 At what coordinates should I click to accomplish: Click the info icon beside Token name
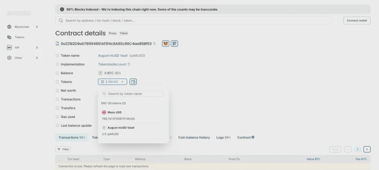[57, 56]
